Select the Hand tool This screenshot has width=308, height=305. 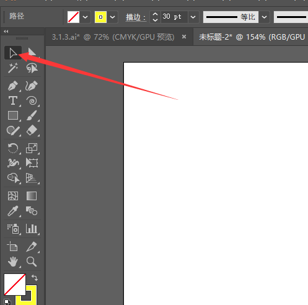coord(13,262)
